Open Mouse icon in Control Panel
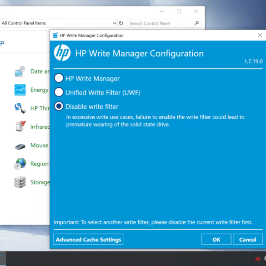This screenshot has width=266, height=266. tap(20, 146)
